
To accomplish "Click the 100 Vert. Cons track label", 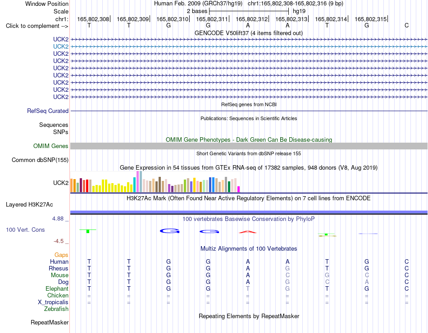I will (x=25, y=230).
